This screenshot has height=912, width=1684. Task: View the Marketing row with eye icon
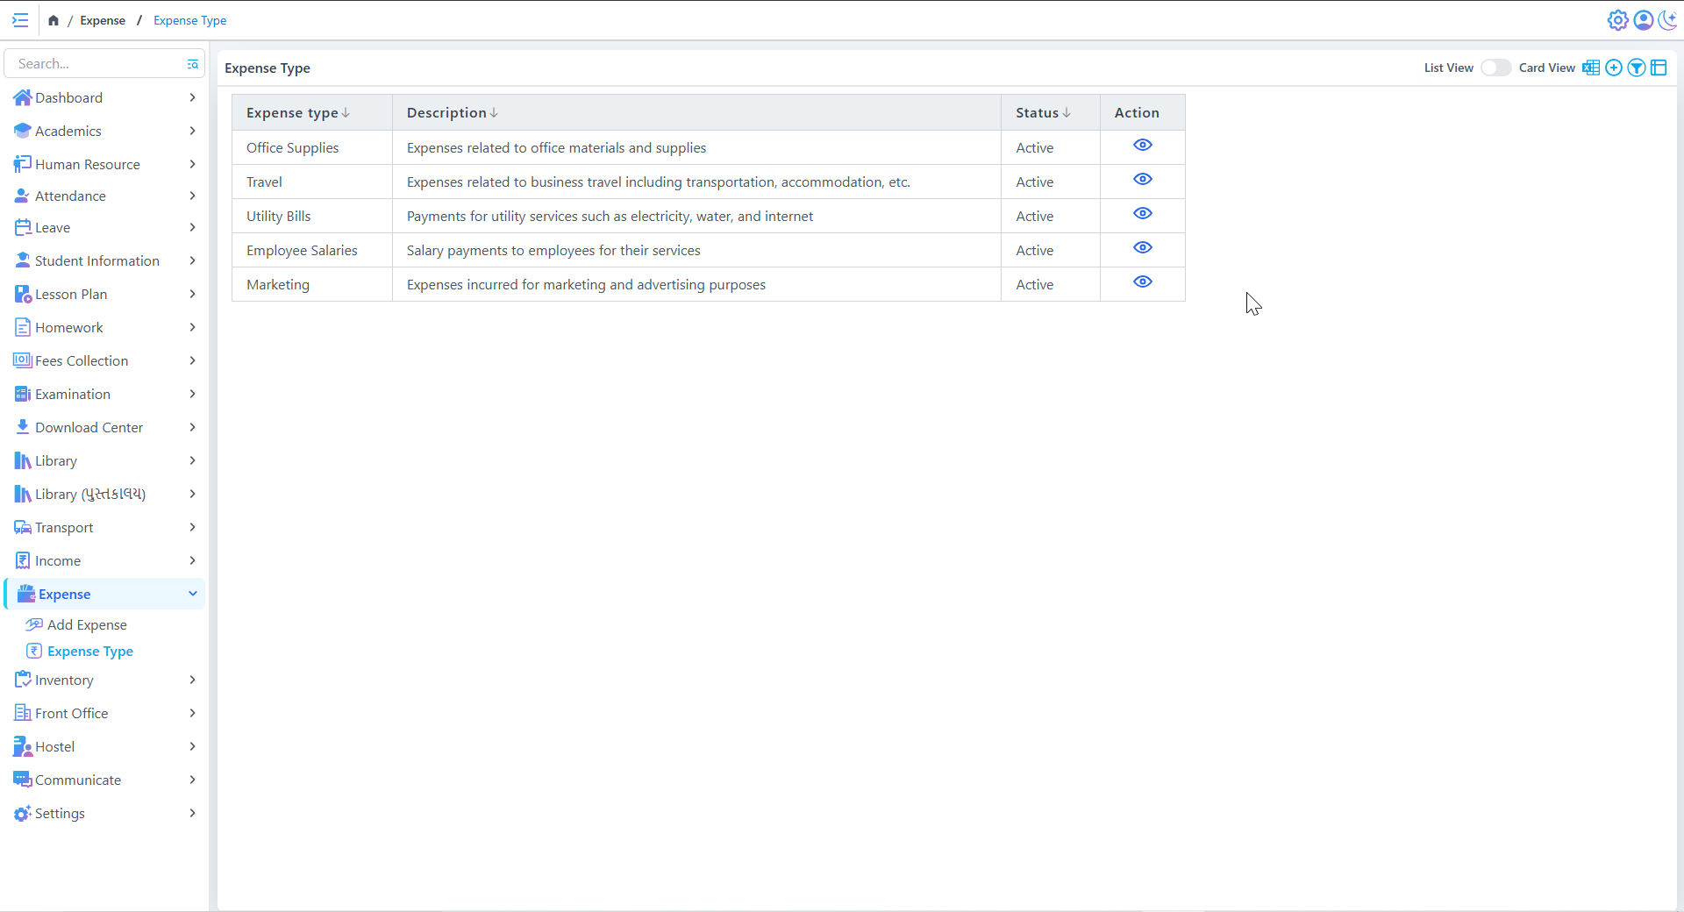[1142, 282]
